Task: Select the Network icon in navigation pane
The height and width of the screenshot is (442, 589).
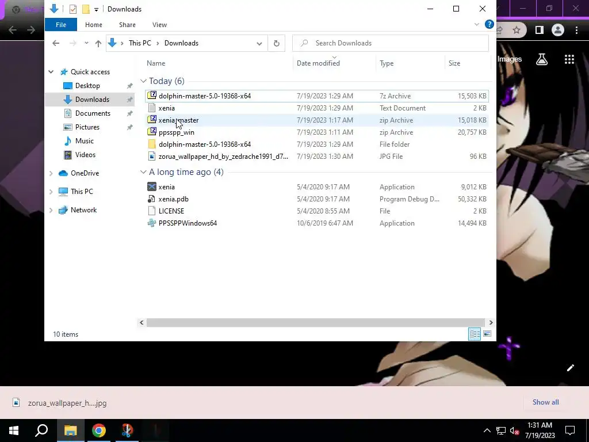Action: (x=63, y=210)
